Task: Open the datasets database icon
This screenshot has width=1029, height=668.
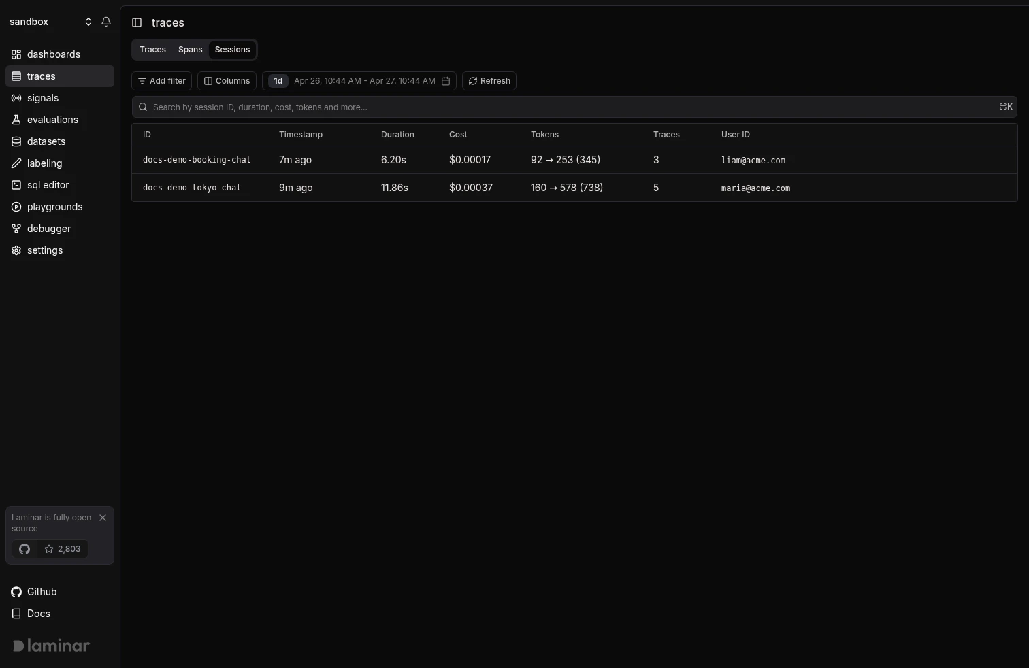Action: pyautogui.click(x=16, y=141)
